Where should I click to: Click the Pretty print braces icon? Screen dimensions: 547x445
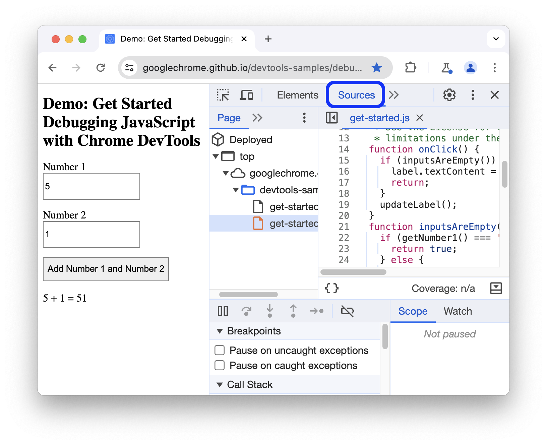point(331,288)
